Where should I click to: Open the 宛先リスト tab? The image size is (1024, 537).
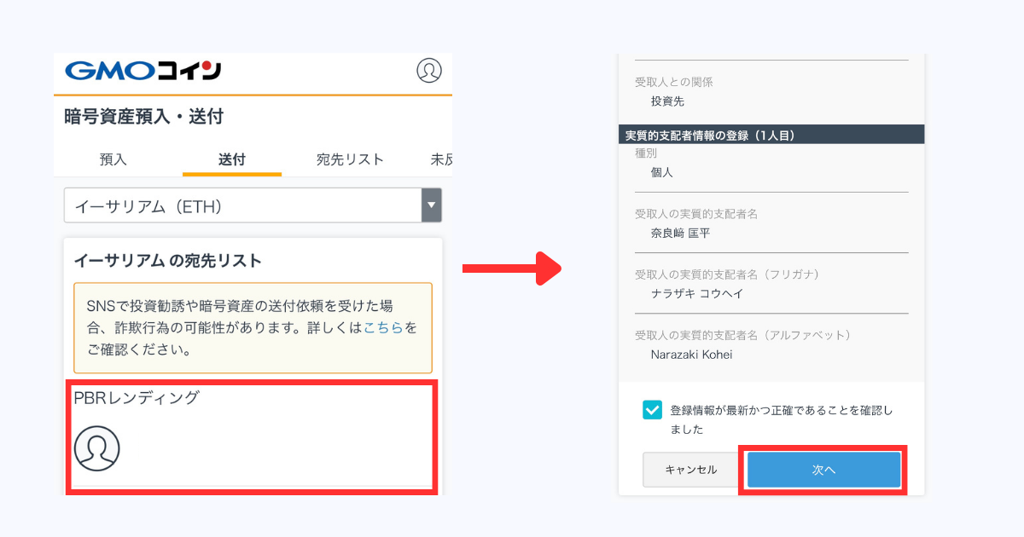[x=350, y=159]
